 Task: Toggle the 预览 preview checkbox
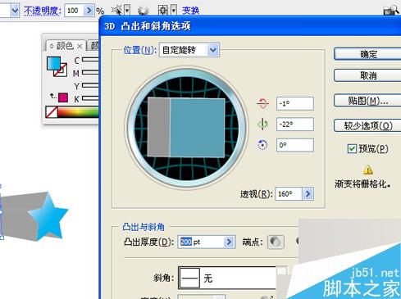pyautogui.click(x=352, y=149)
